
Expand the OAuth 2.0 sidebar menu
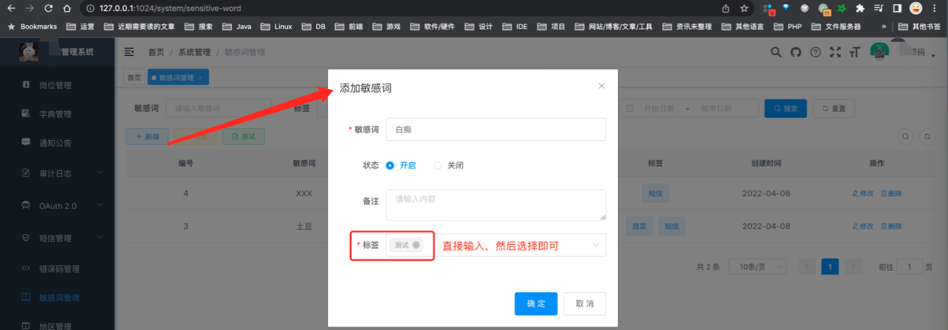pos(57,205)
